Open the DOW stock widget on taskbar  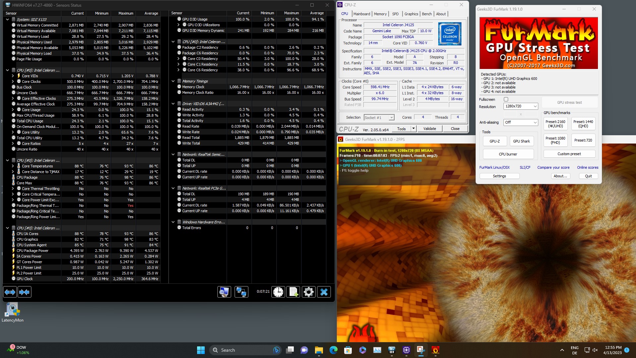18,350
